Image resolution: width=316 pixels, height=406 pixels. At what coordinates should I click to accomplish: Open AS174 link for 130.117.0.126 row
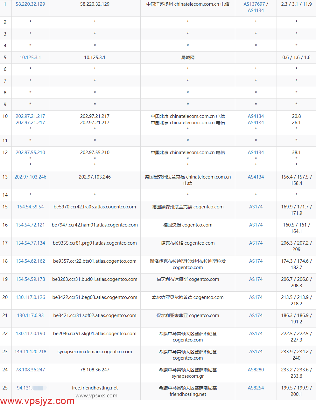[x=256, y=297]
